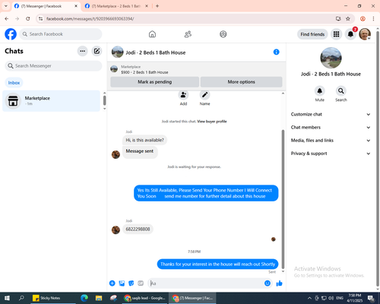The image size is (380, 304).
Task: Attach a file with the image icon
Action: click(x=122, y=283)
